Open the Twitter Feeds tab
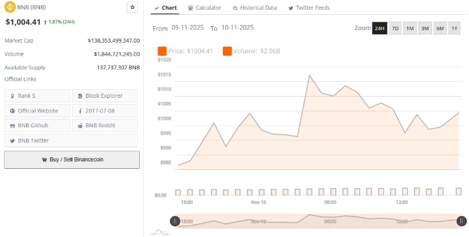 [x=309, y=8]
